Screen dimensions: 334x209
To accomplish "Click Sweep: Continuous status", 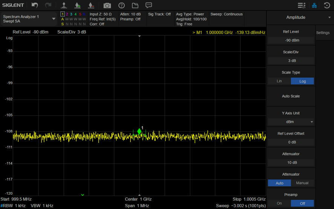I will point(227,14).
